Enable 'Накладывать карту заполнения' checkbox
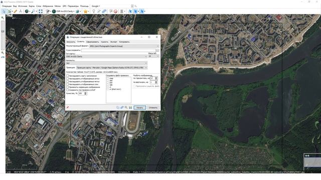The height and width of the screenshot is (180, 321). pos(68,75)
